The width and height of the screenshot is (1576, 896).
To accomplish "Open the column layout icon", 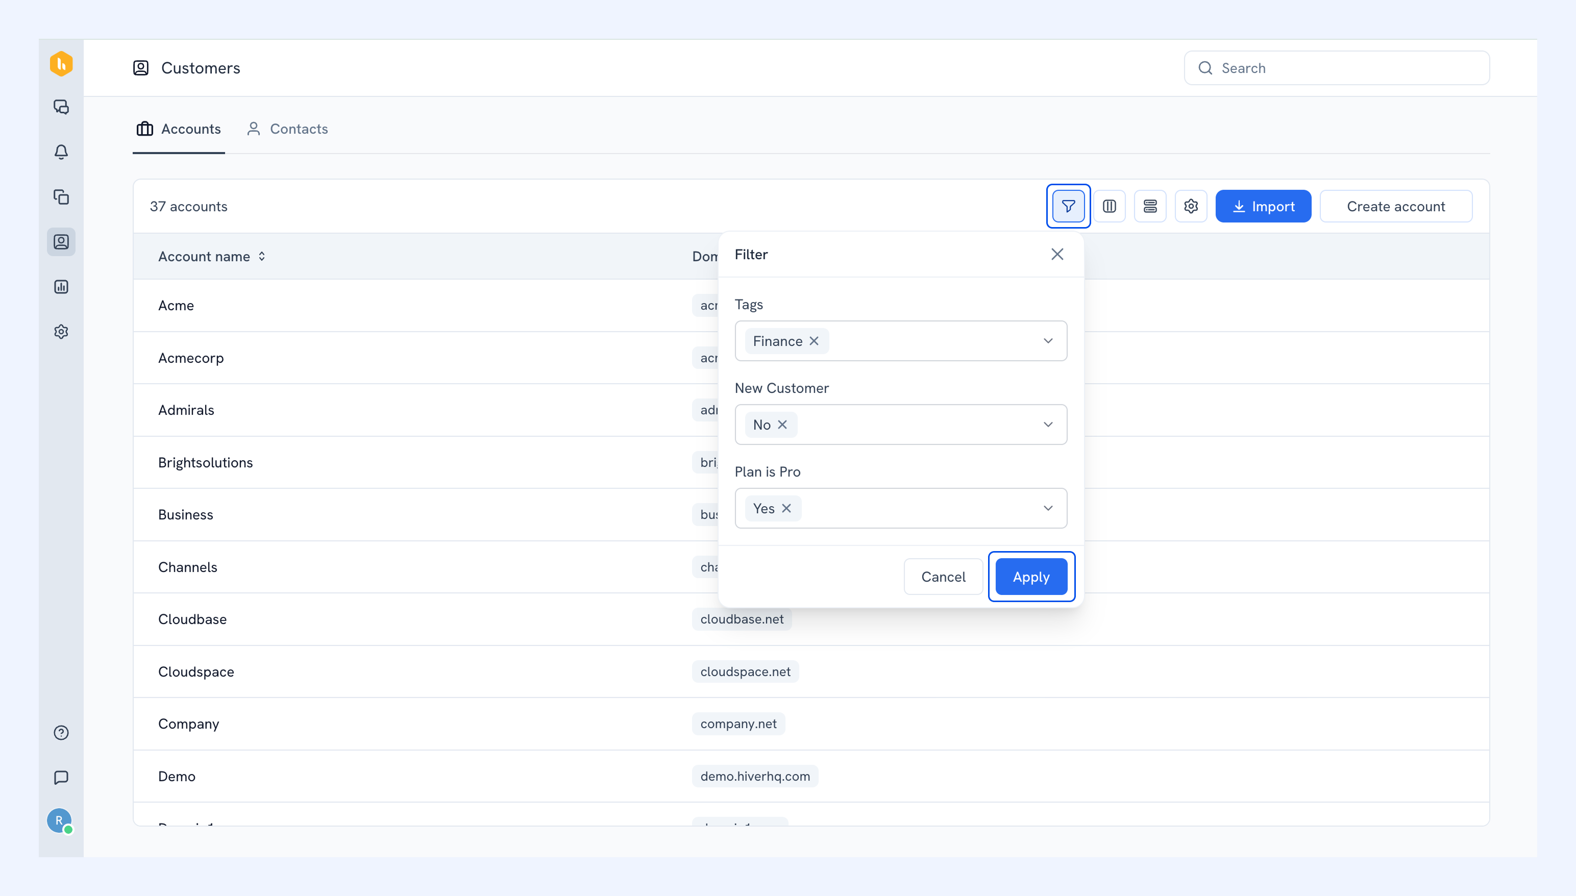I will coord(1109,206).
